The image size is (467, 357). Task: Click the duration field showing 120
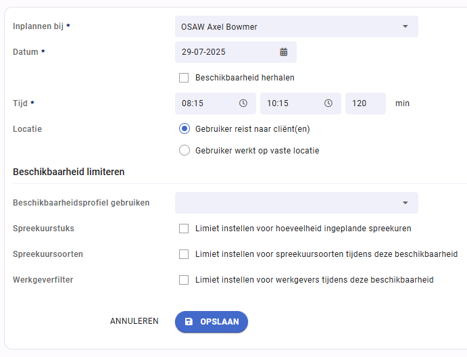pyautogui.click(x=366, y=103)
